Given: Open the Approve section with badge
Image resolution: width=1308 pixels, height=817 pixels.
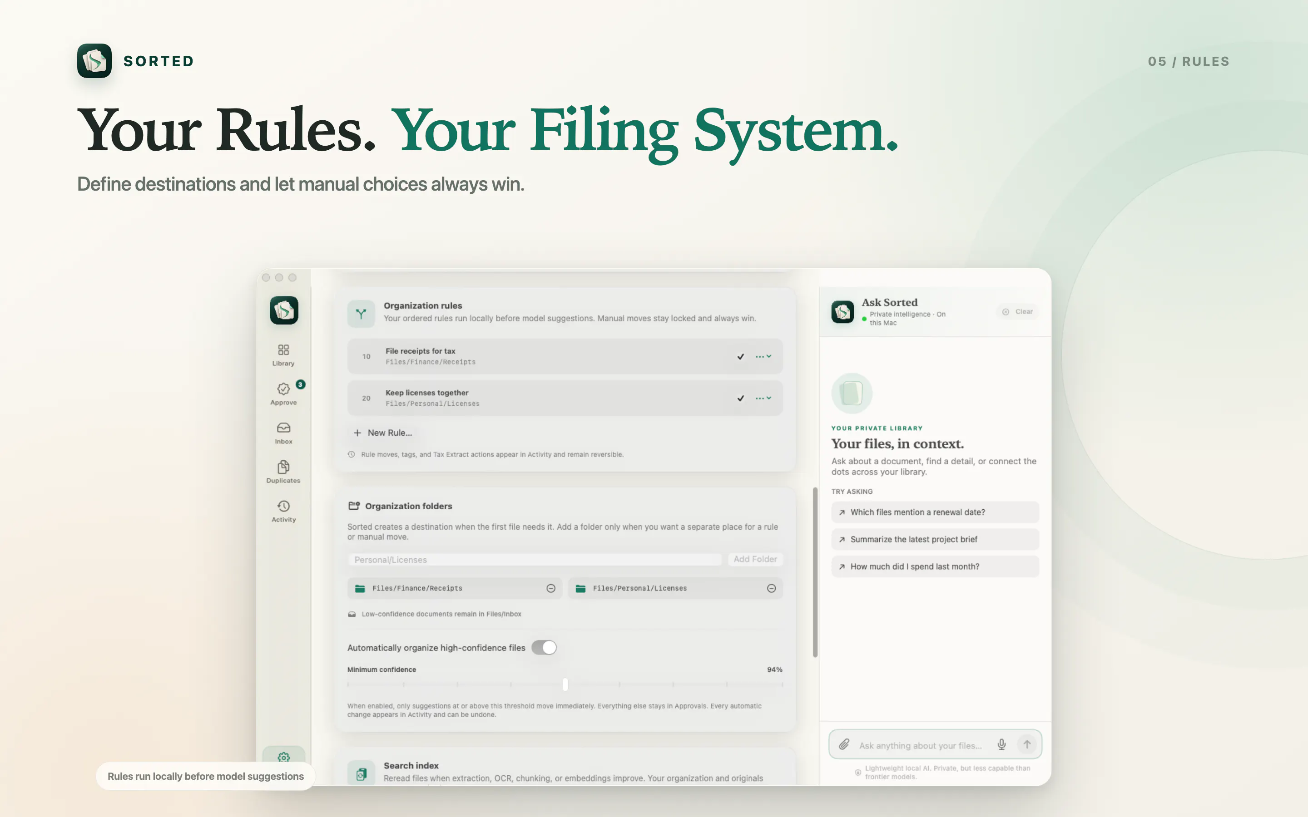Looking at the screenshot, I should 283,394.
